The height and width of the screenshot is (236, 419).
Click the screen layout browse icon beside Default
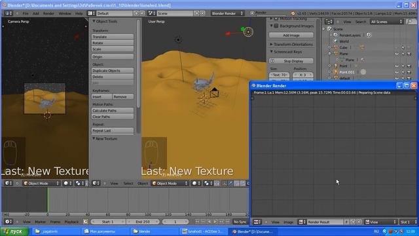[92, 13]
